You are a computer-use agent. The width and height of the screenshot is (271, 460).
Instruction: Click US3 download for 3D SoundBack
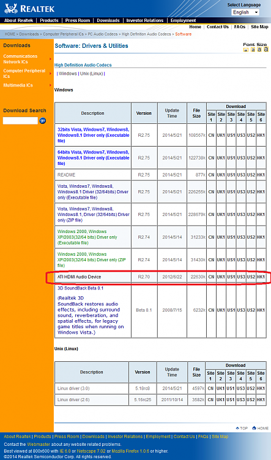241,310
